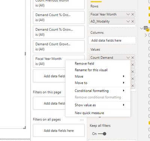
Task: Open the Move to submenu
Action: 98,83
